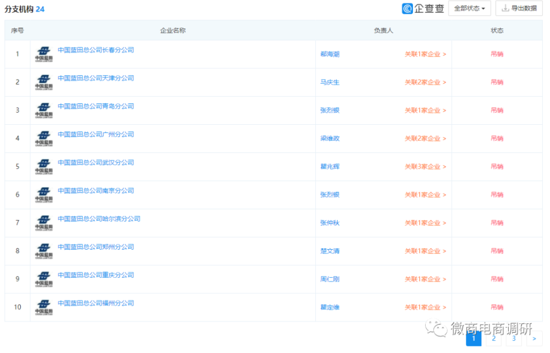550x353 pixels.
Task: Click the 负责人 column header
Action: (x=383, y=30)
